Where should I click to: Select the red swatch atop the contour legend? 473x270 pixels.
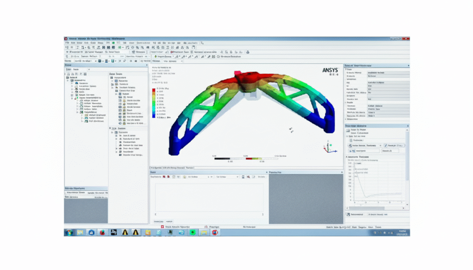pos(154,89)
